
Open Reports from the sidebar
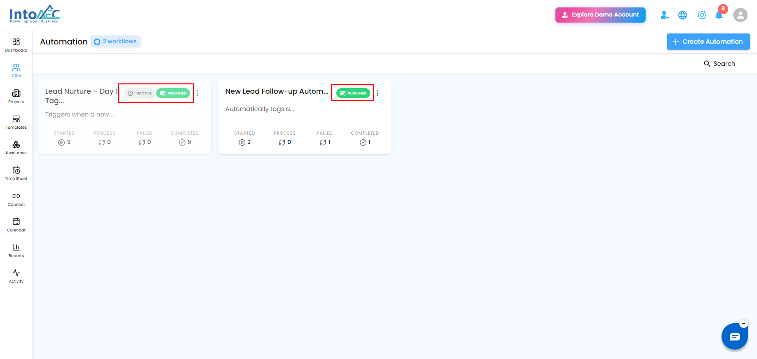(16, 250)
